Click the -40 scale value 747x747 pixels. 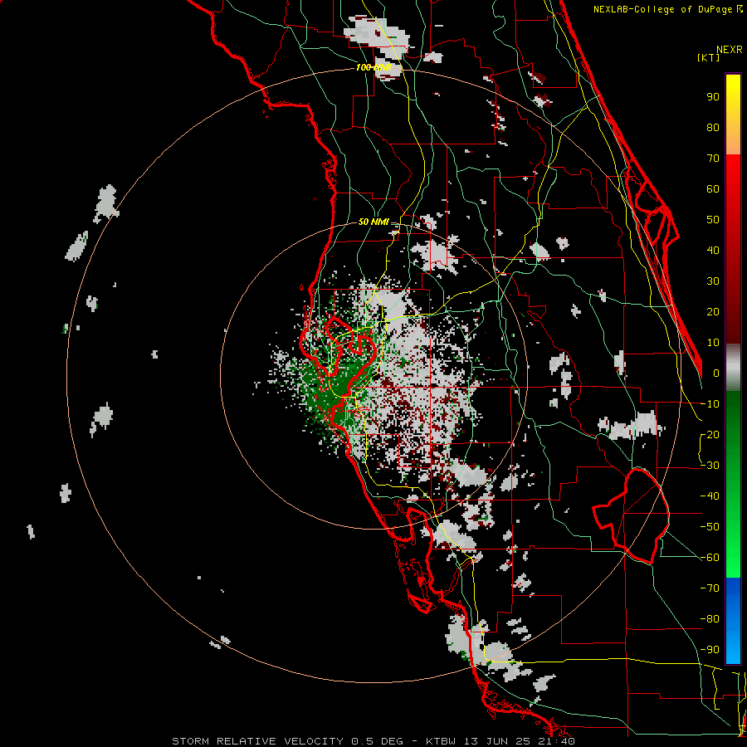coord(710,496)
